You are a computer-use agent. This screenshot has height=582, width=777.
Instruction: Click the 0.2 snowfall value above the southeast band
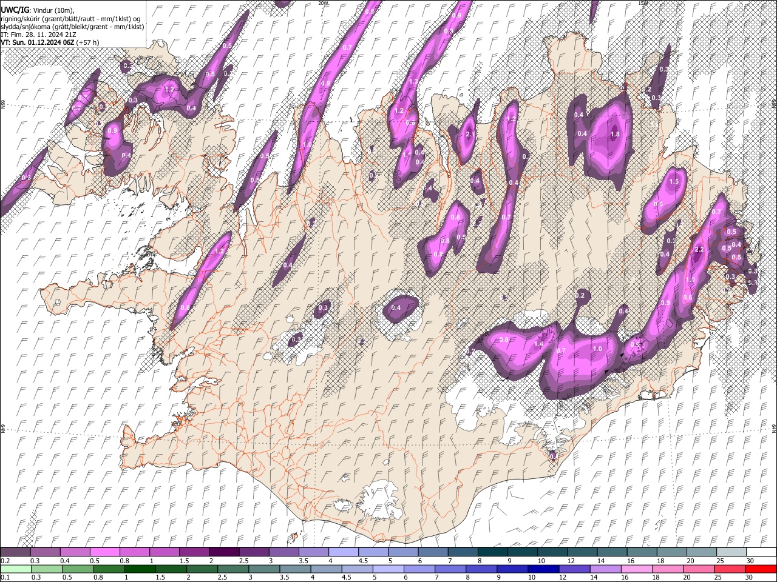[x=580, y=296]
